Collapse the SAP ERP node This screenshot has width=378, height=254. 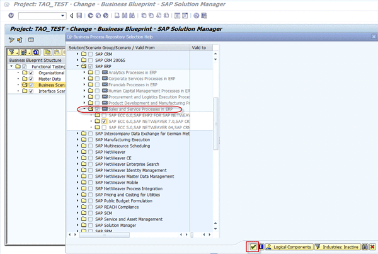[77, 66]
